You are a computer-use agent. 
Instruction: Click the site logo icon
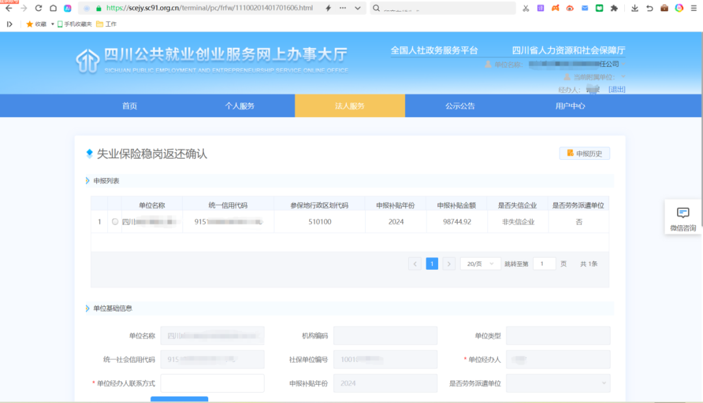(87, 60)
